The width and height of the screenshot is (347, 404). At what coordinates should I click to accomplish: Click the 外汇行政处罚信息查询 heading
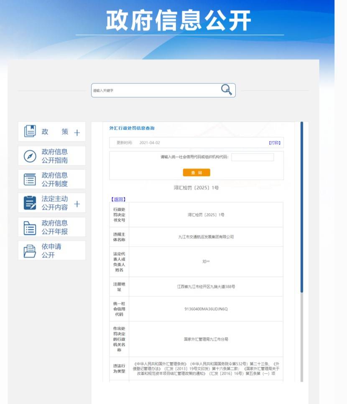point(132,128)
